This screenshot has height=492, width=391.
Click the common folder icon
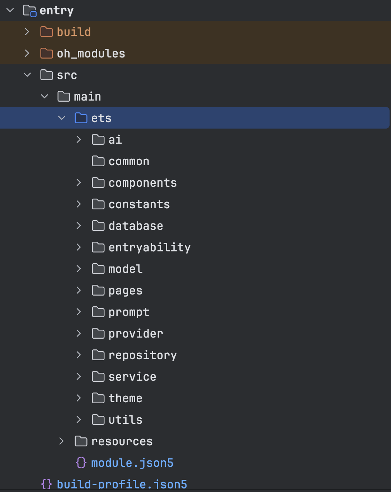click(98, 161)
